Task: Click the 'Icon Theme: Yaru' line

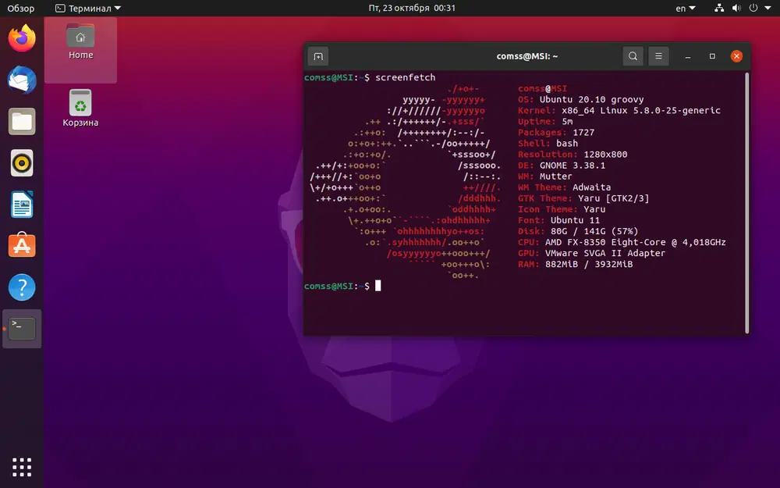Action: tap(562, 209)
